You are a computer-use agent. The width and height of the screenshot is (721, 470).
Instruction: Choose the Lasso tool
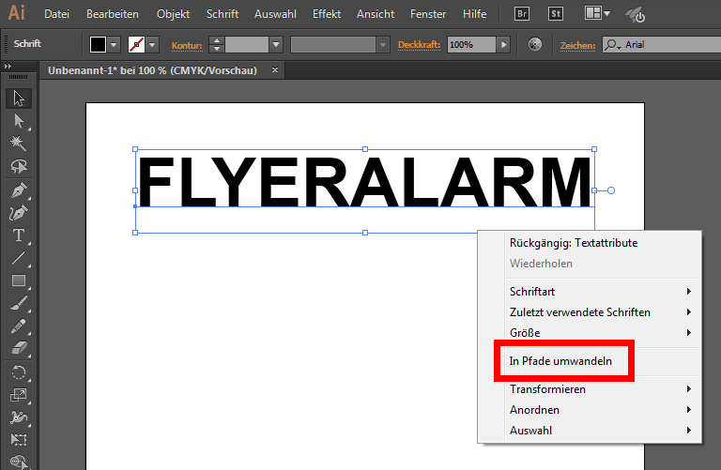(18, 166)
